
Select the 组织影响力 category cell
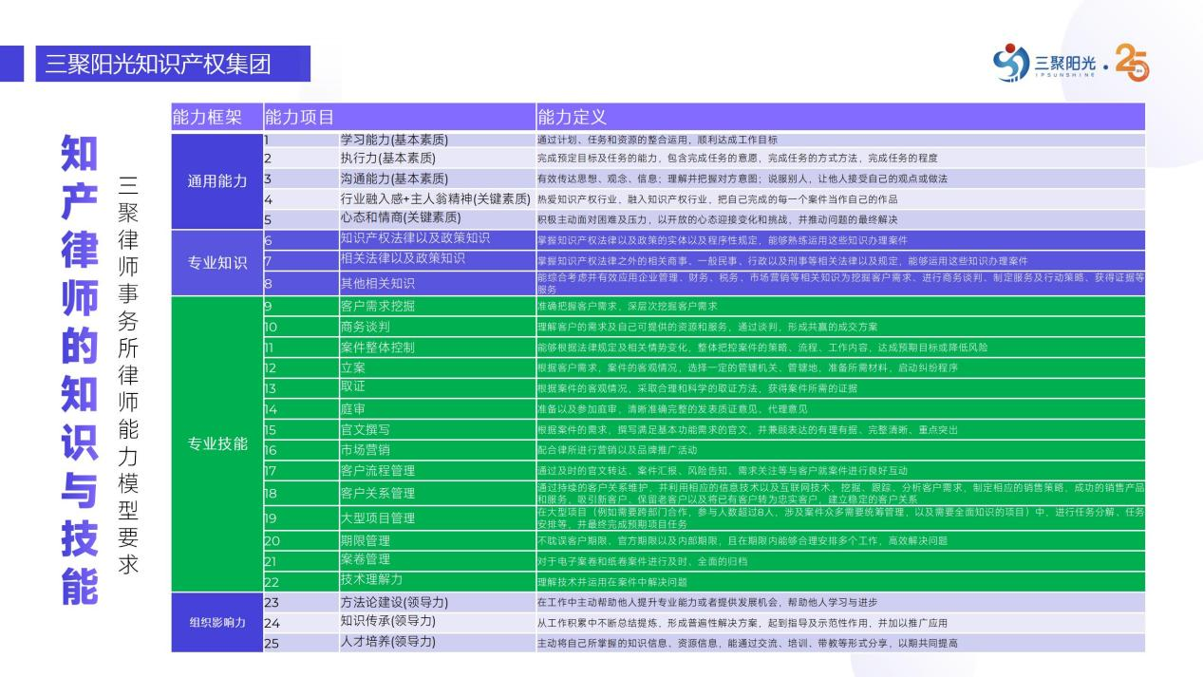(x=216, y=623)
